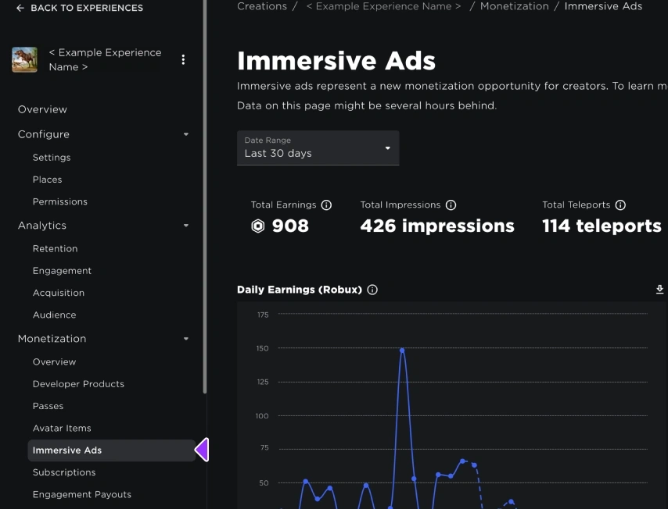Click the sidebar vertical scrollbar

205,196
